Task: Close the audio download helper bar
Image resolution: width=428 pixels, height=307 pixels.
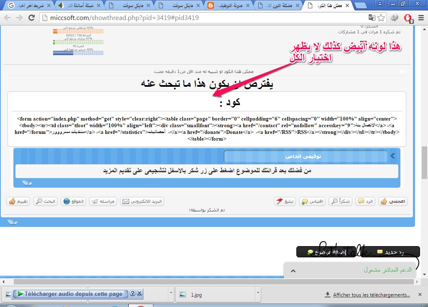Action: 140,293
